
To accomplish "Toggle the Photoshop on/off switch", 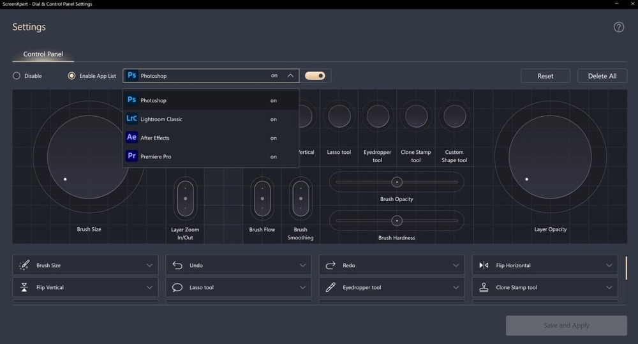I will pos(315,76).
